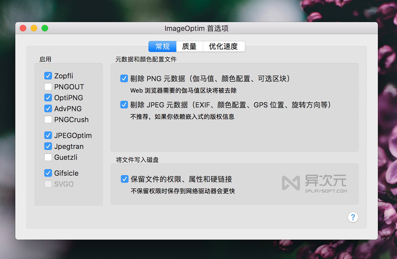Disable the Gifsicle checkbox
397x259 pixels.
(48, 173)
